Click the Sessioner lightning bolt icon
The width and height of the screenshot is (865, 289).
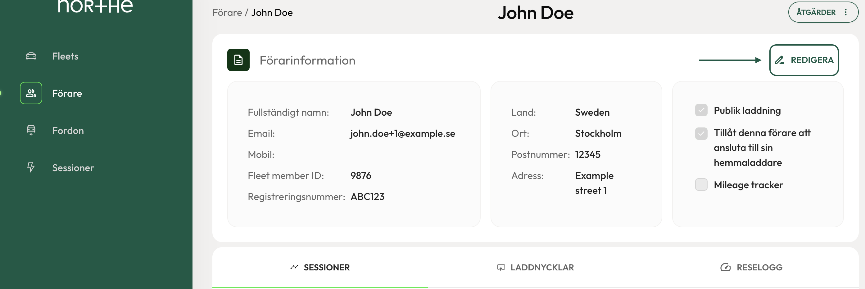pyautogui.click(x=31, y=167)
